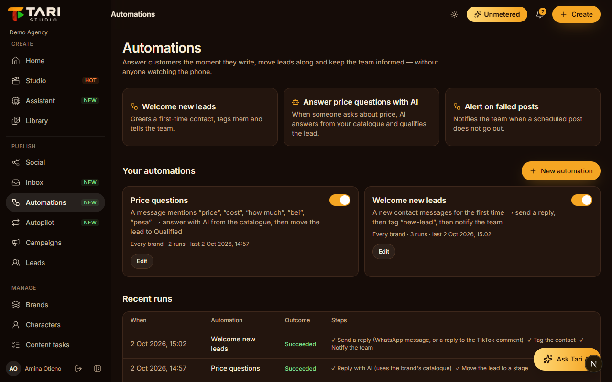Image resolution: width=612 pixels, height=382 pixels.
Task: Click the Automations icon in sidebar
Action: [x=16, y=202]
